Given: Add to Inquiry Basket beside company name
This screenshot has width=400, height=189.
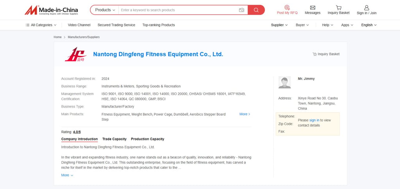Looking at the screenshot, I should [x=326, y=54].
